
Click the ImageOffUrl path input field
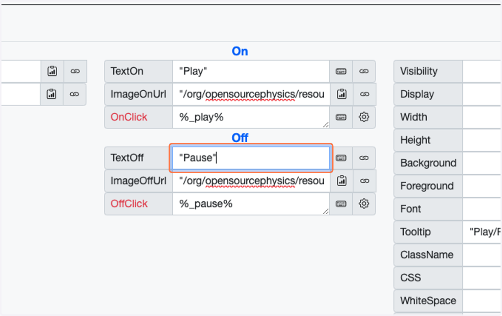pos(251,181)
